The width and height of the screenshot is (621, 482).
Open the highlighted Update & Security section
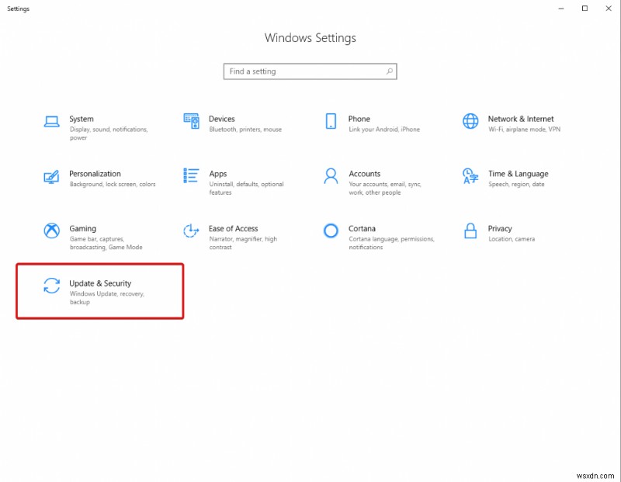[x=100, y=290]
